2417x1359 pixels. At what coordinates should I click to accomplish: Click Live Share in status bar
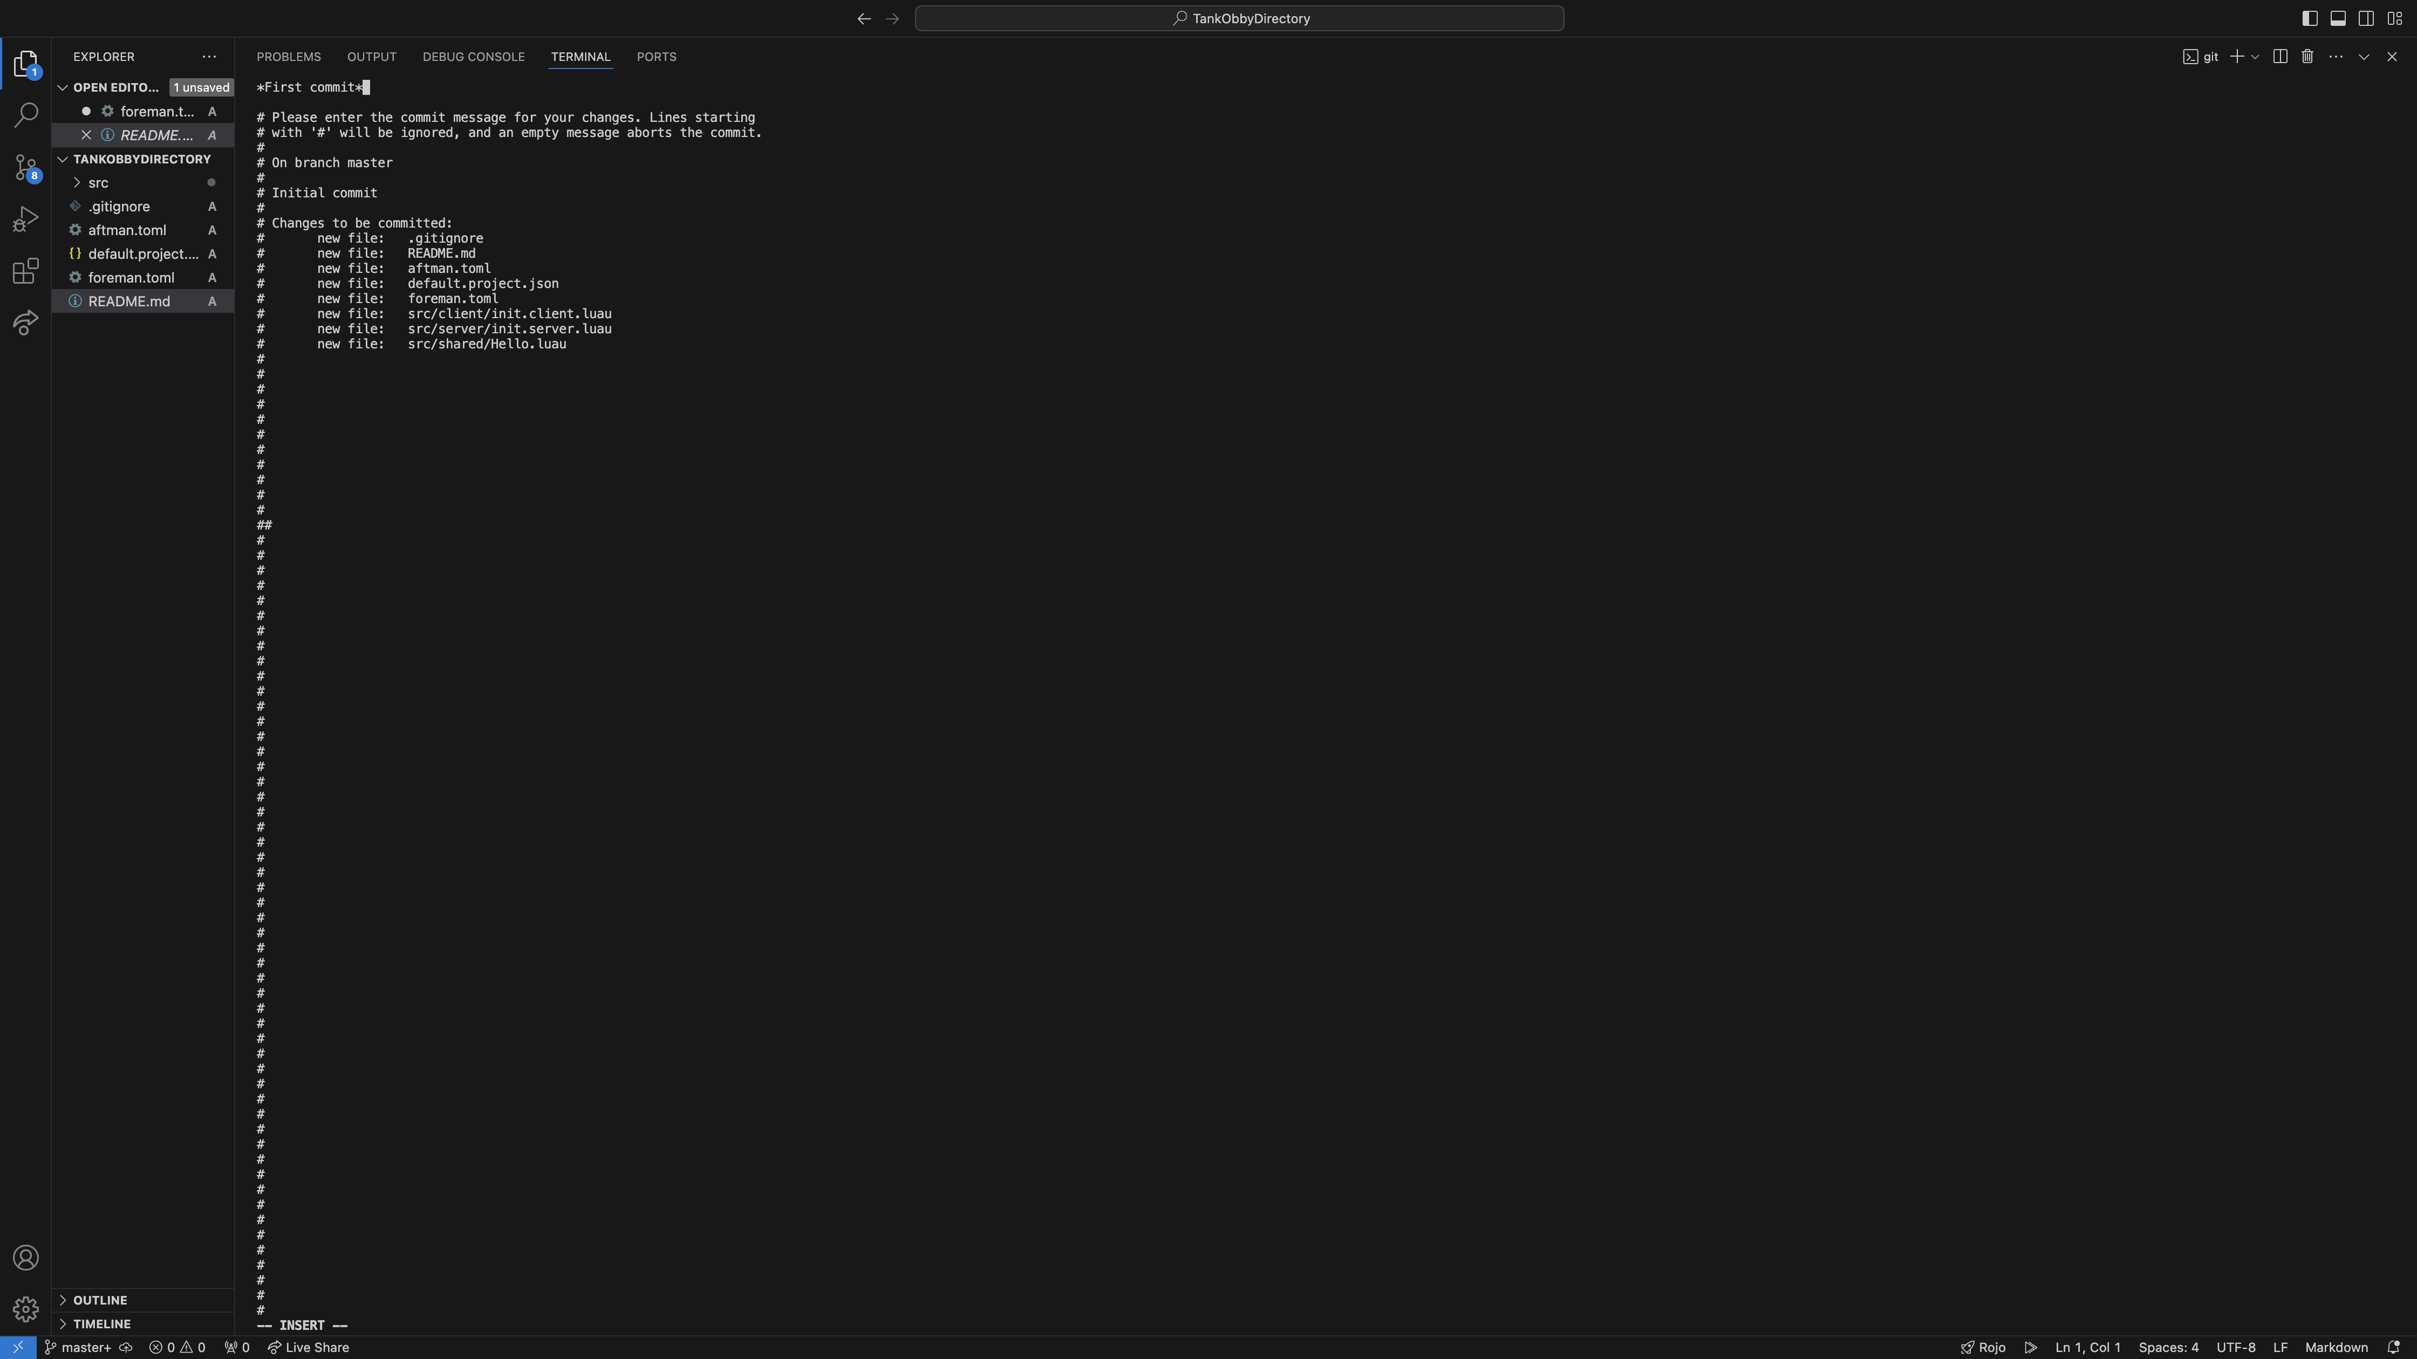tap(309, 1348)
